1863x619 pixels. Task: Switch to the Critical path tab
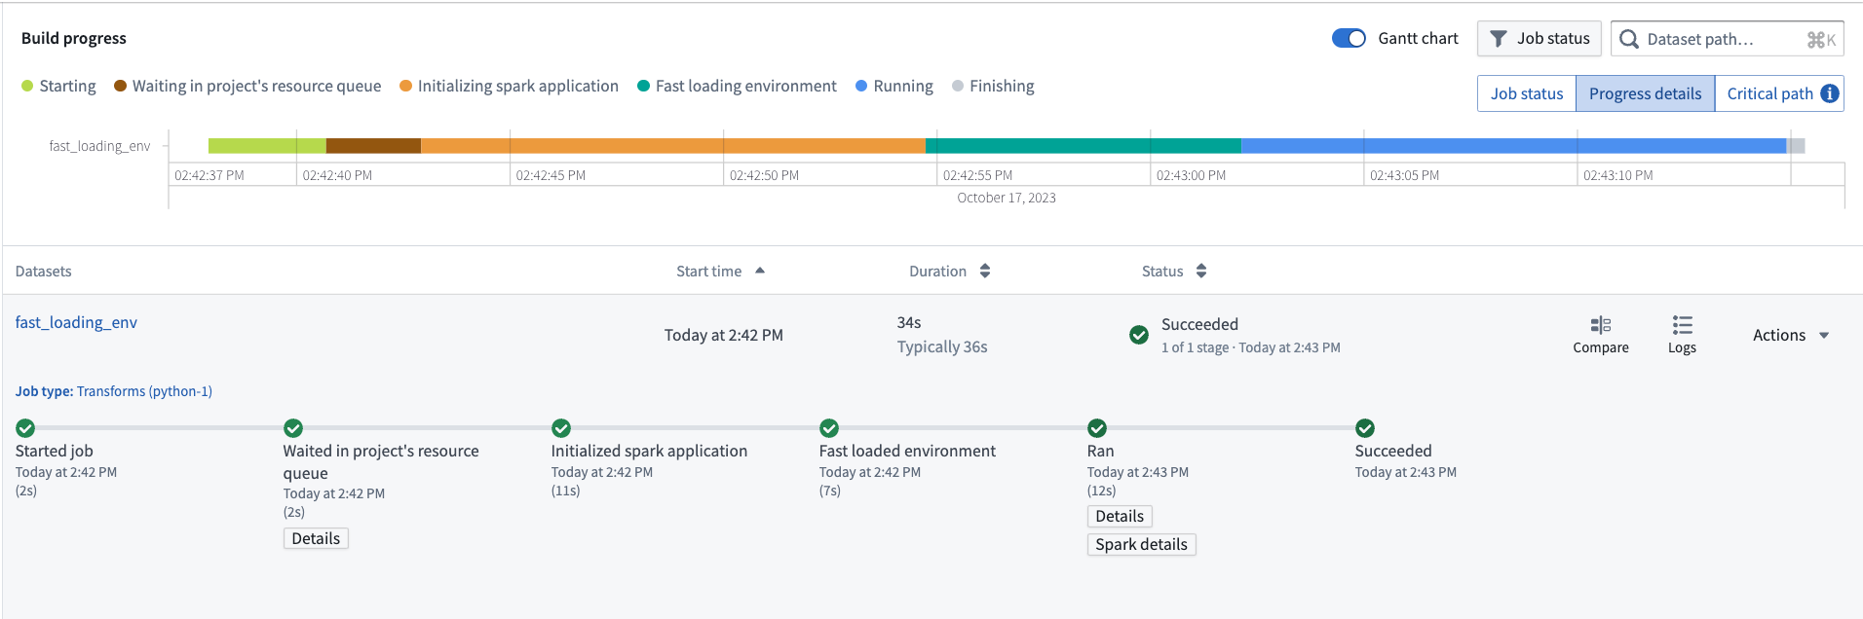[1779, 93]
